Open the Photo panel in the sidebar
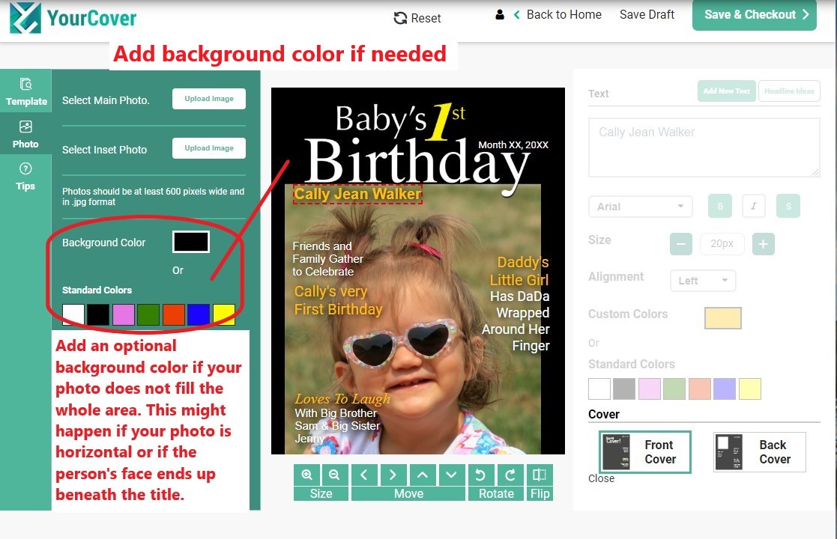Screen dimensions: 837x539 26,133
